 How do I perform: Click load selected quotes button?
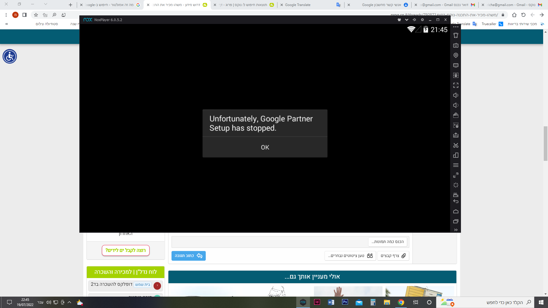click(350, 256)
